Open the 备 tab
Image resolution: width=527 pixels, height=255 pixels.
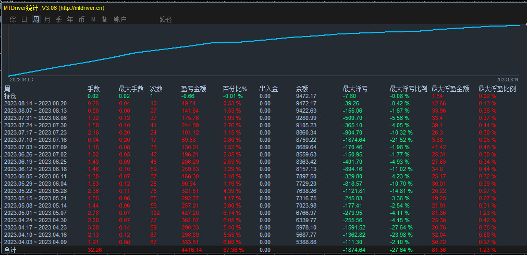tap(105, 19)
